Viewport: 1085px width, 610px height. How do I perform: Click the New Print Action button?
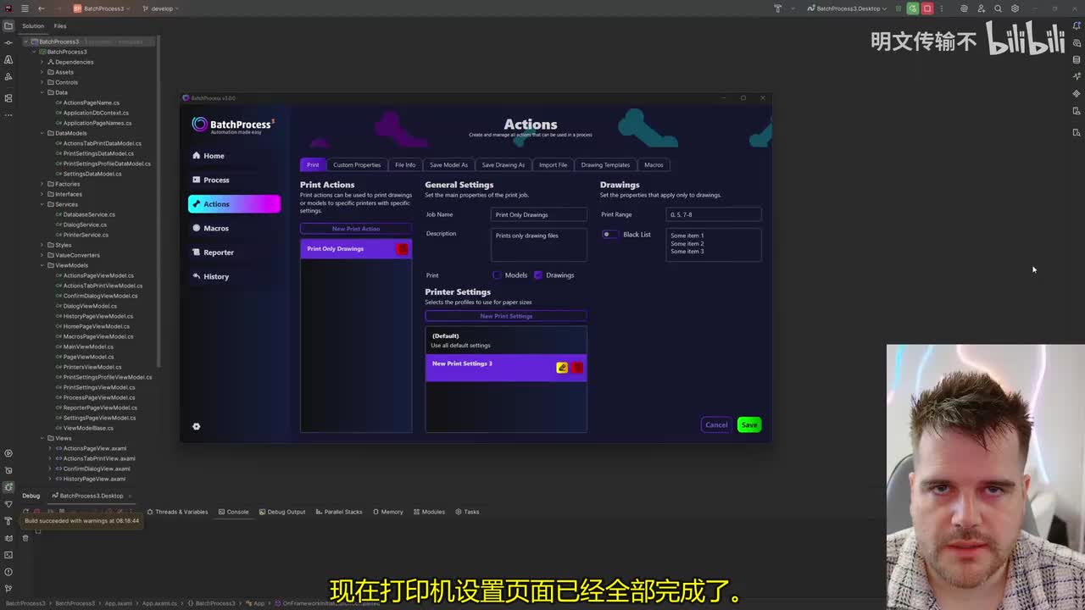(356, 229)
